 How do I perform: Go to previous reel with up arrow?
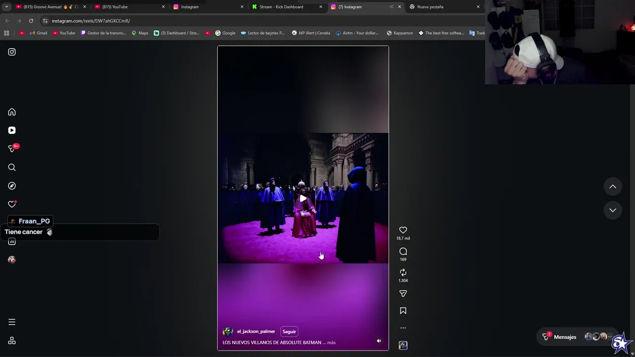click(x=613, y=186)
